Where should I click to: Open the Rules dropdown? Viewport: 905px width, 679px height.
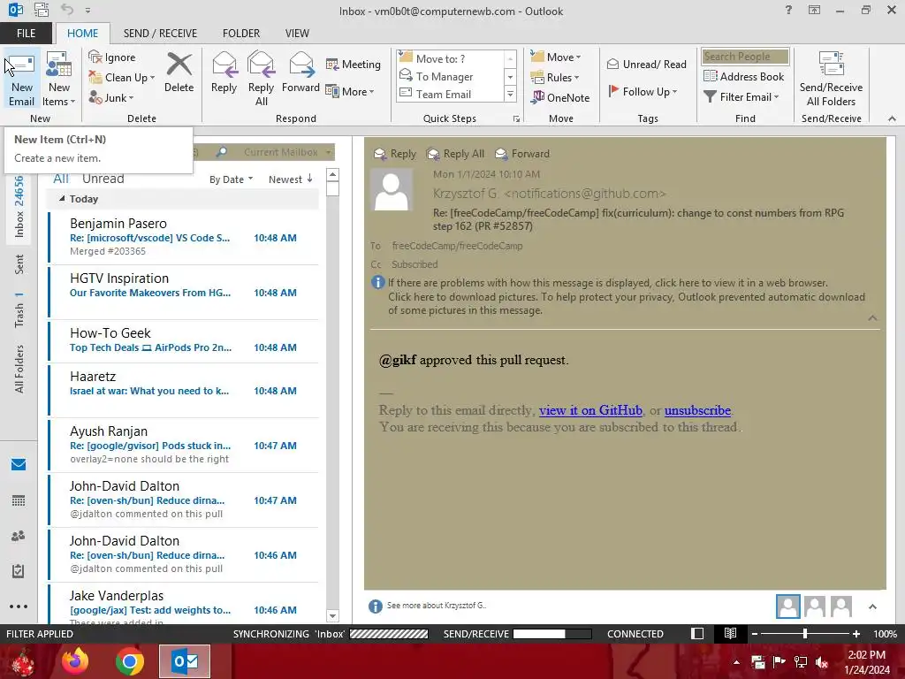tap(555, 78)
